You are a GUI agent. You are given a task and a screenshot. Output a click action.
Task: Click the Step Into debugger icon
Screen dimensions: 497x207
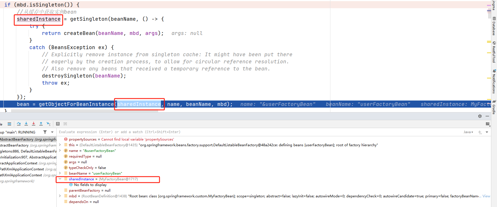[26, 124]
